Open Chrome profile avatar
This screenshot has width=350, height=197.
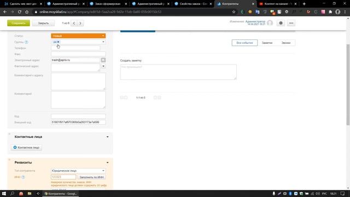[x=338, y=12]
